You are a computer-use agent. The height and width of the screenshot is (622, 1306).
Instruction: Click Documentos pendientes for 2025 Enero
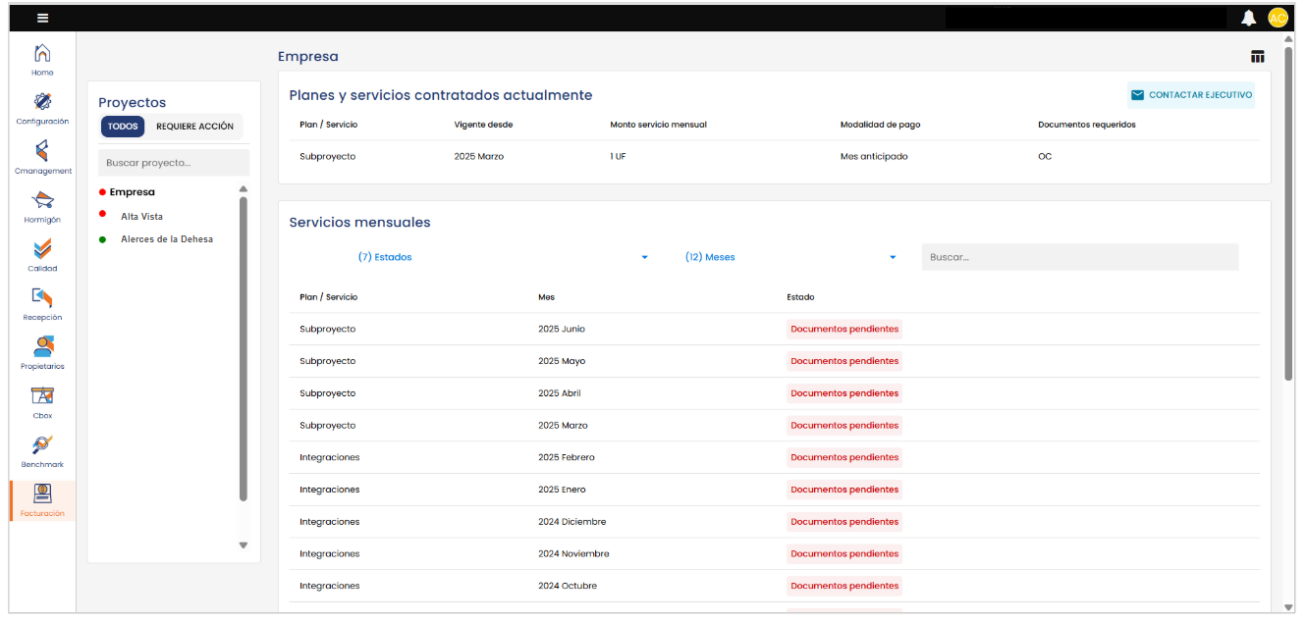click(844, 490)
